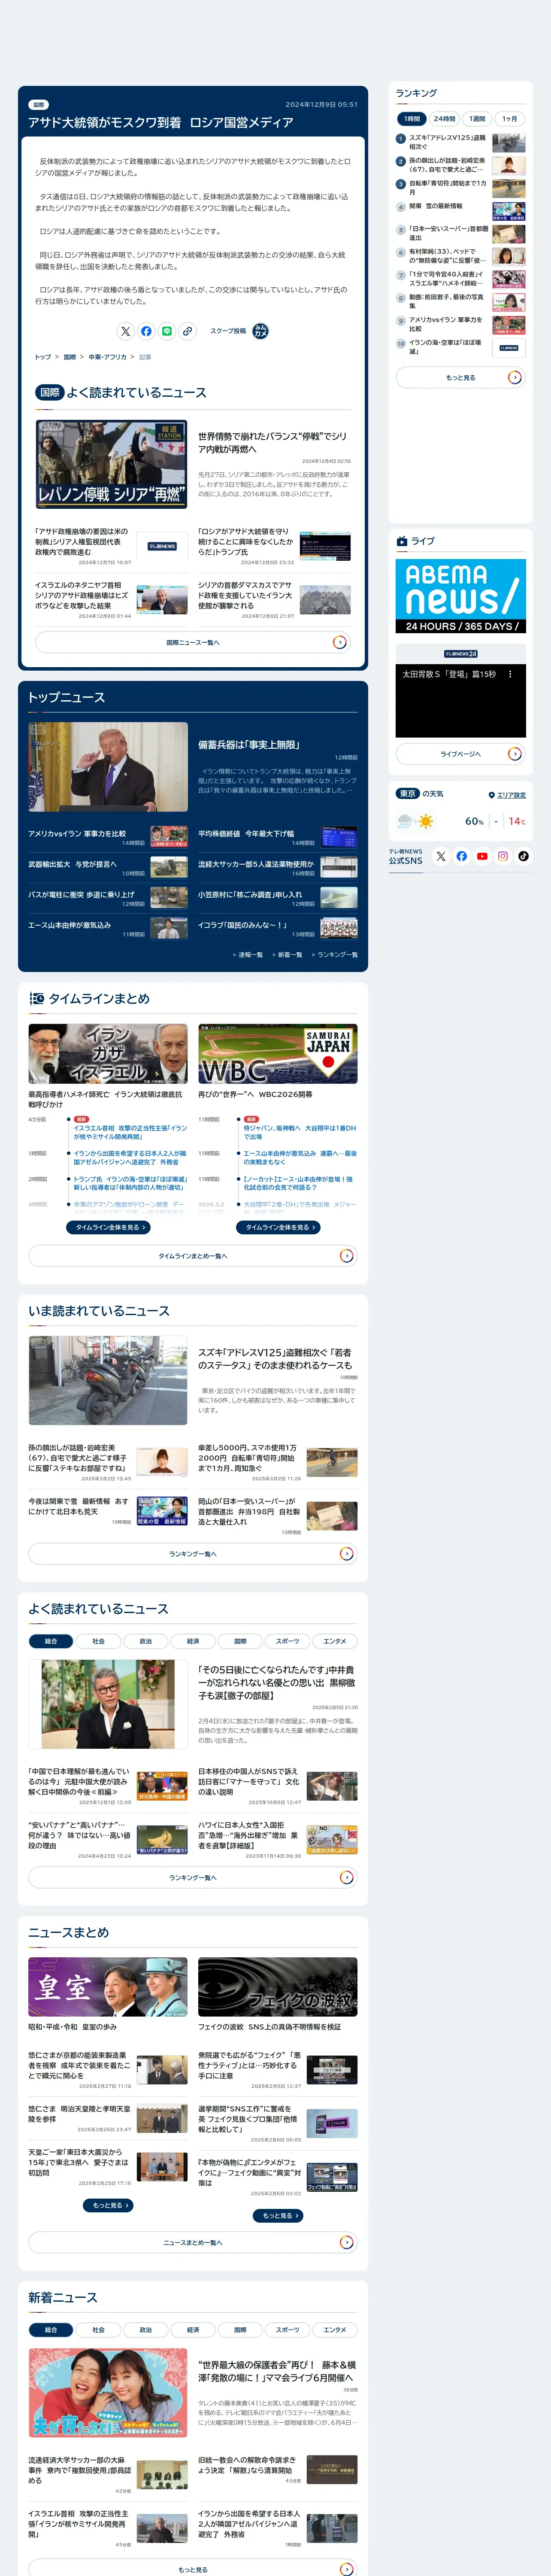
Task: Open レバノン停戦 シリア再燃 news thumbnail
Action: coord(112,465)
